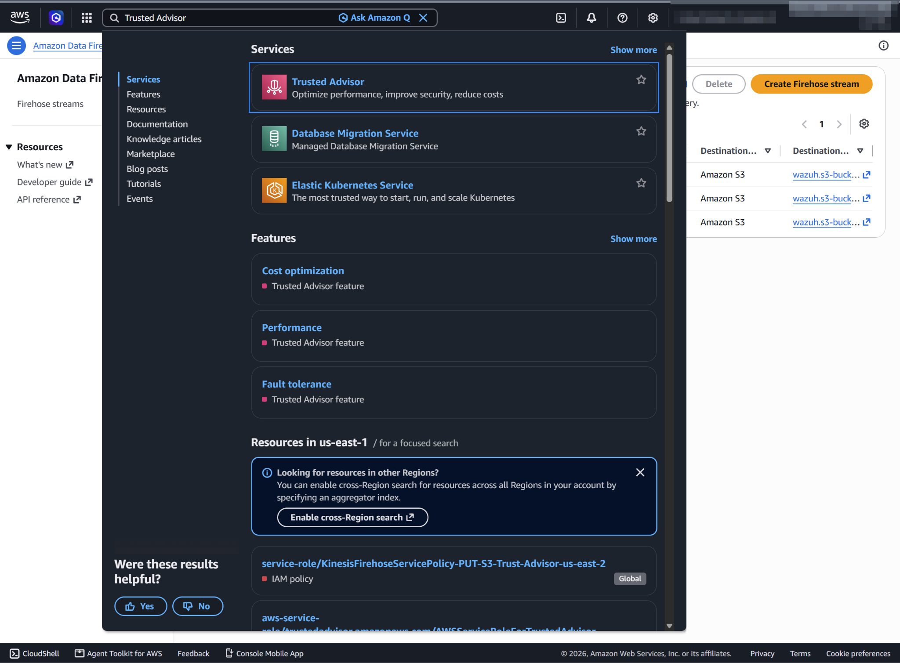Favorite Trusted Advisor with the star
The width and height of the screenshot is (900, 663).
tap(641, 80)
